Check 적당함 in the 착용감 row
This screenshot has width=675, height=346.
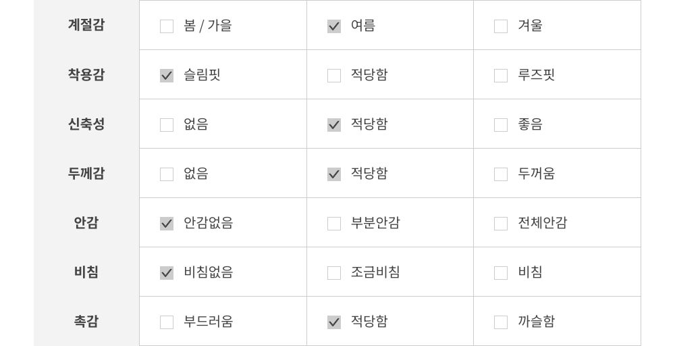pyautogui.click(x=334, y=76)
